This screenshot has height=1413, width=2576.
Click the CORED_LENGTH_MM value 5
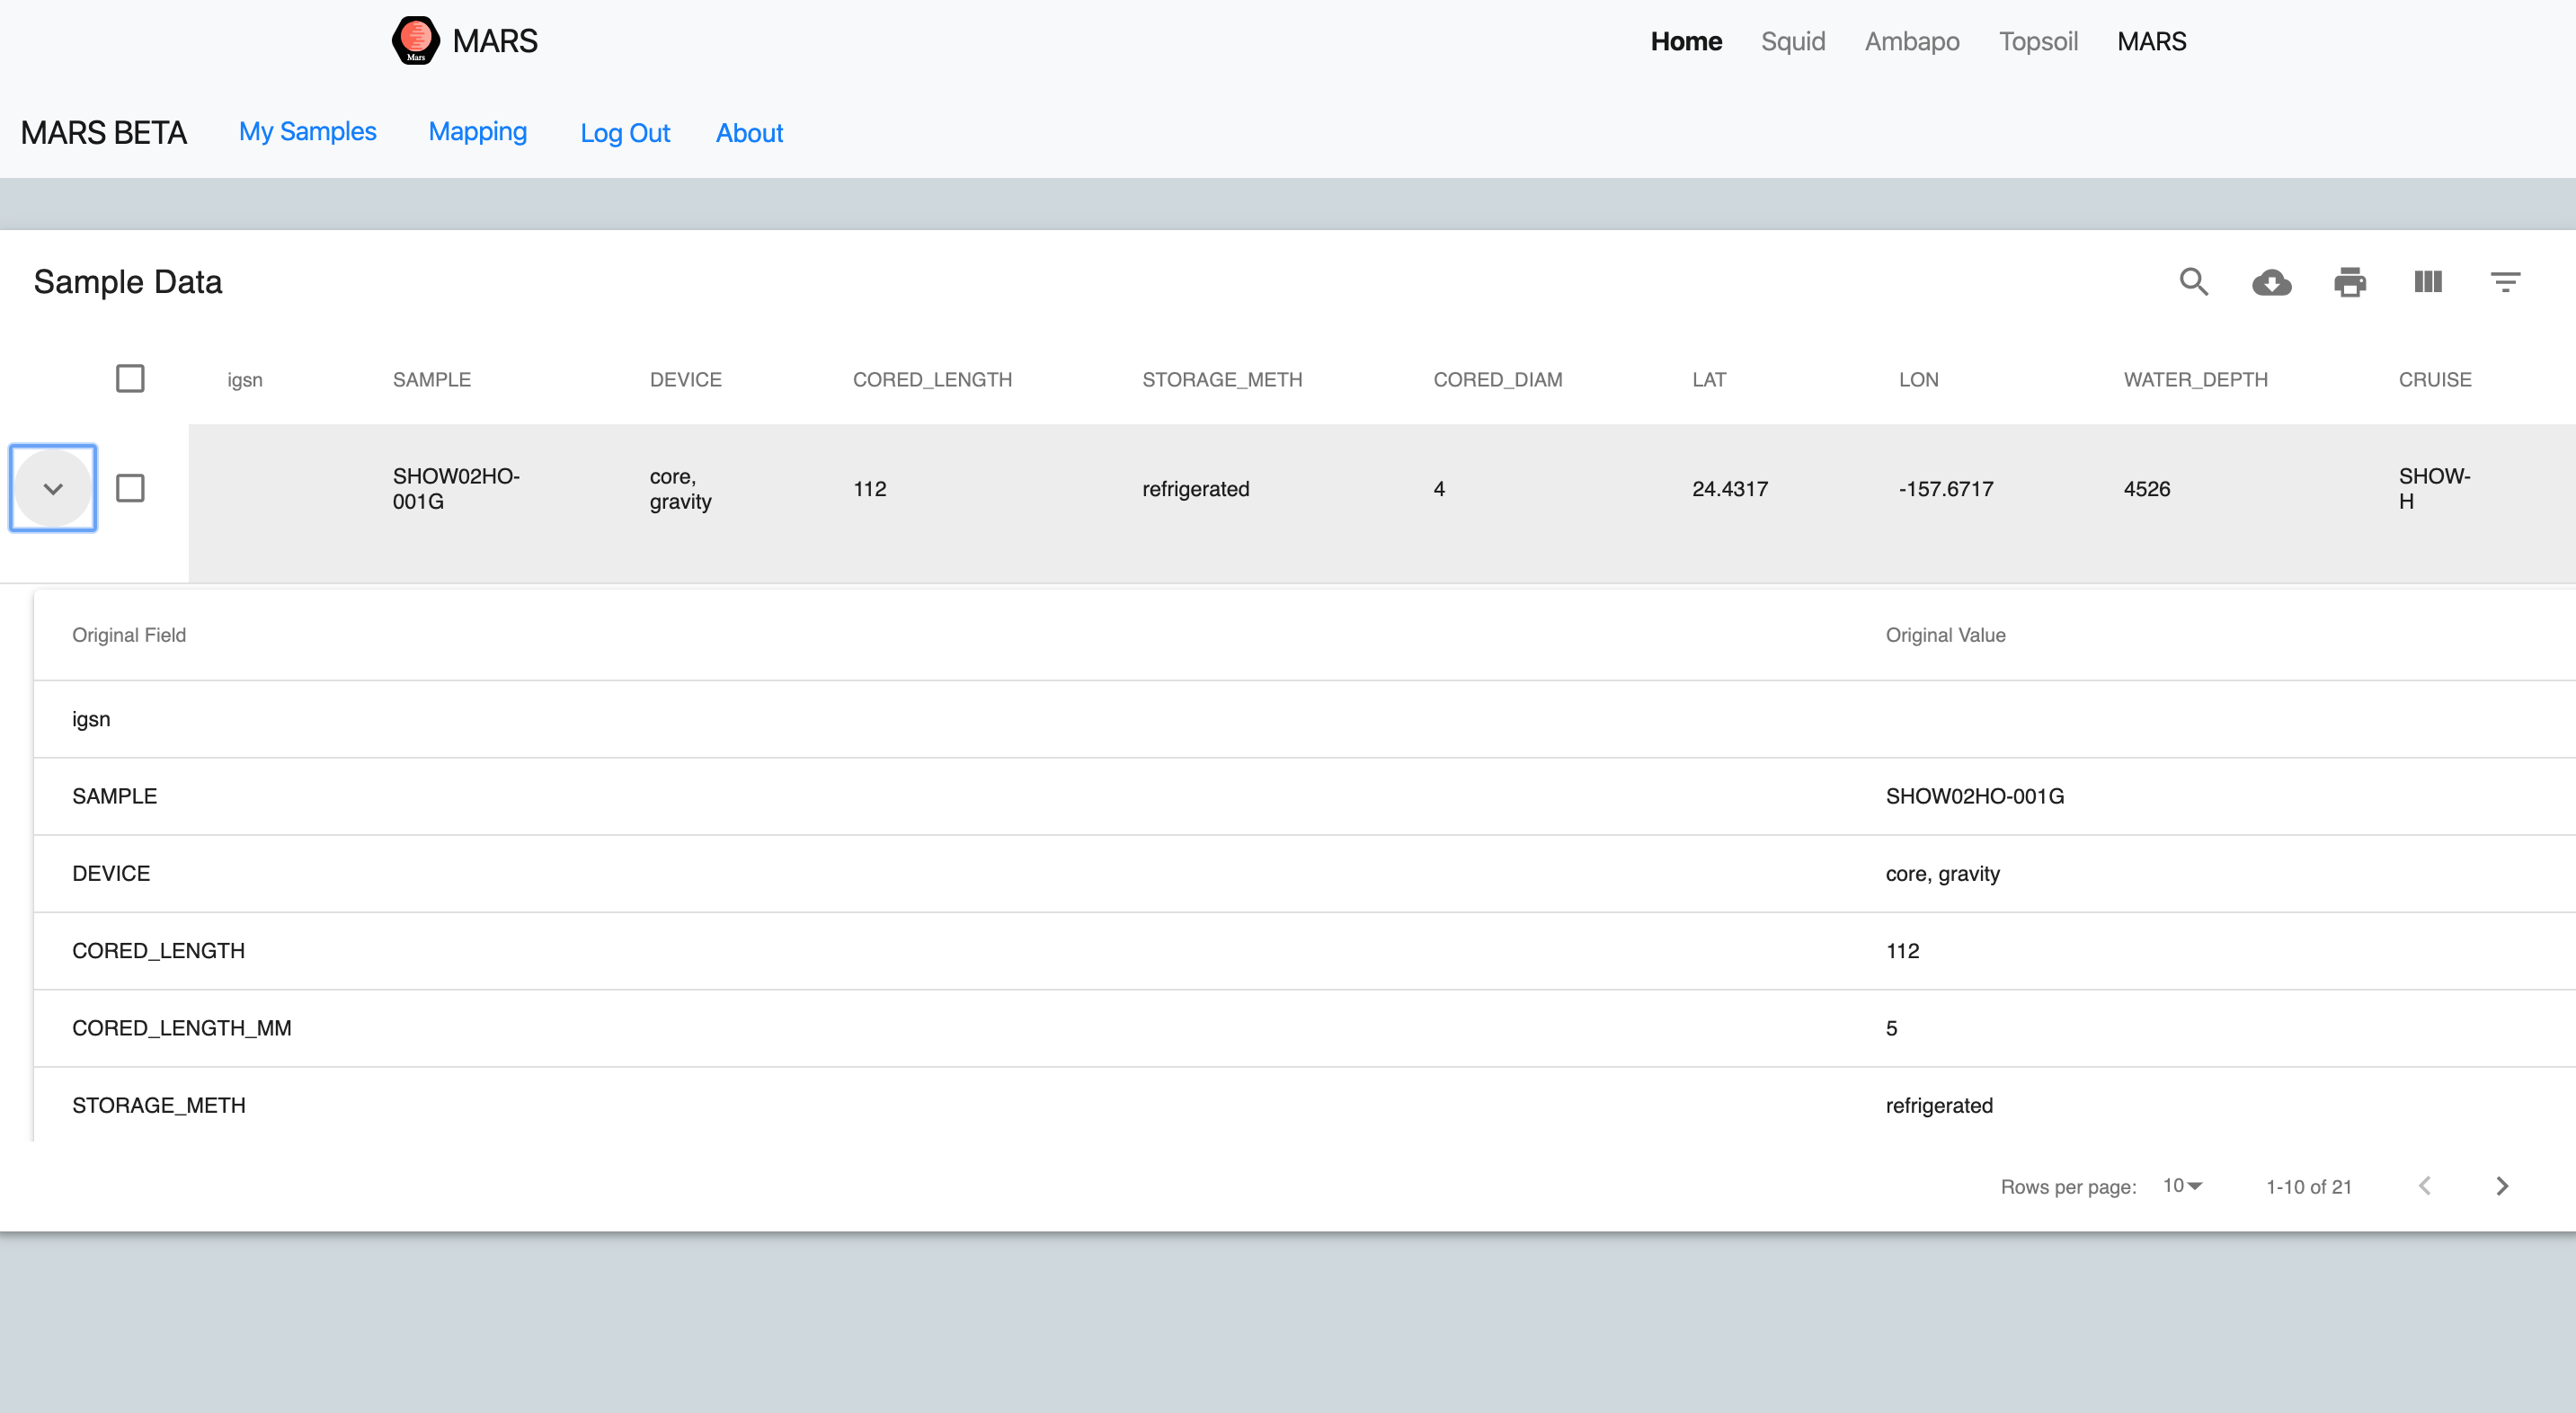pos(1891,1028)
